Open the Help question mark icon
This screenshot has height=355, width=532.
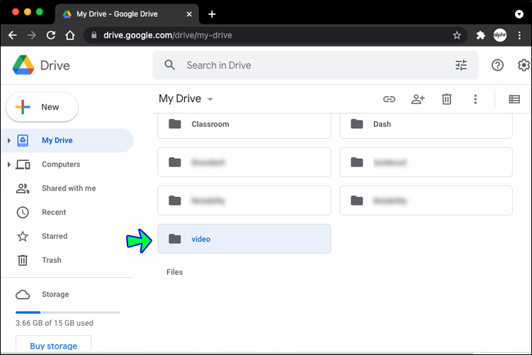(497, 65)
